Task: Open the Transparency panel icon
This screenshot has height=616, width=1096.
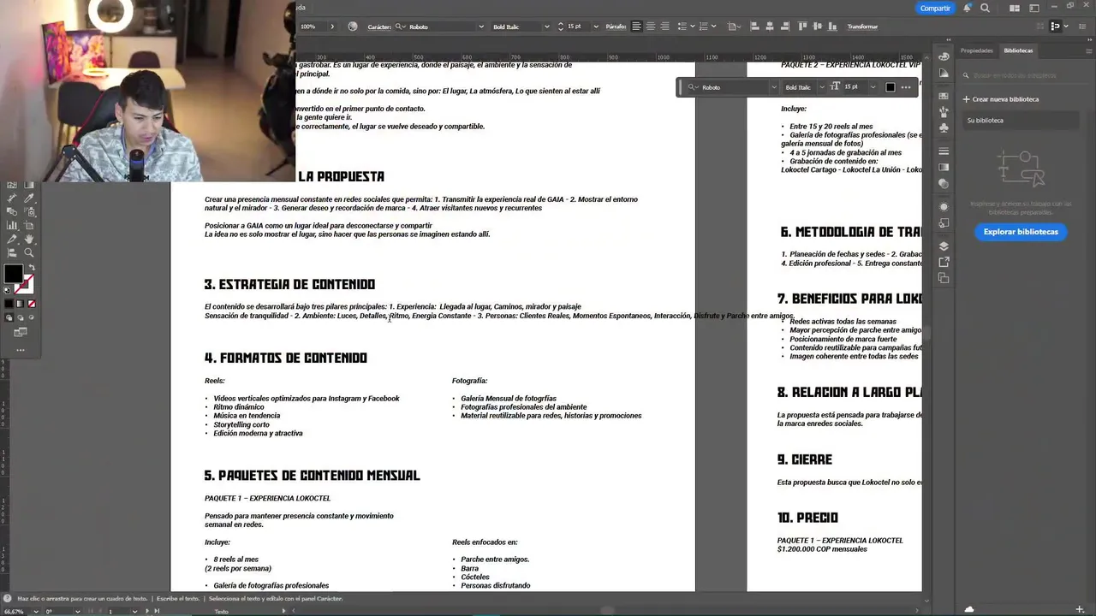Action: pyautogui.click(x=944, y=183)
